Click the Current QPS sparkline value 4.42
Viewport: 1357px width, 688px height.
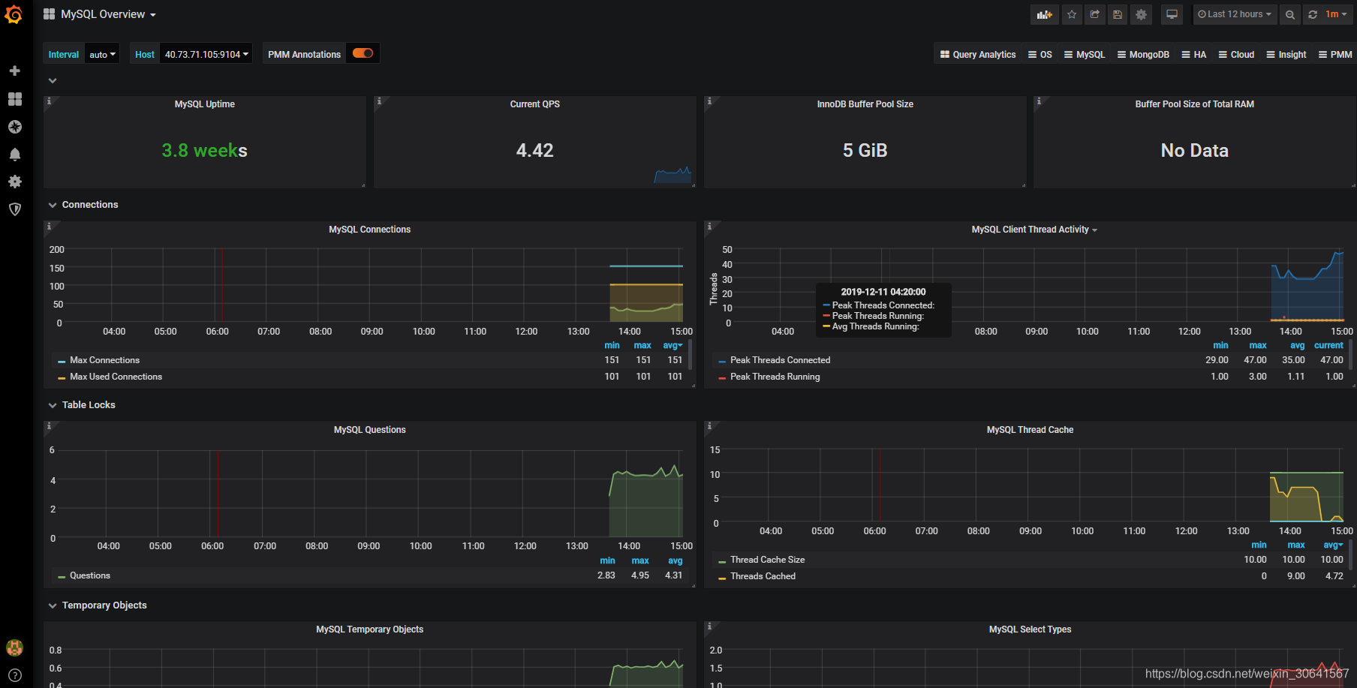click(534, 151)
